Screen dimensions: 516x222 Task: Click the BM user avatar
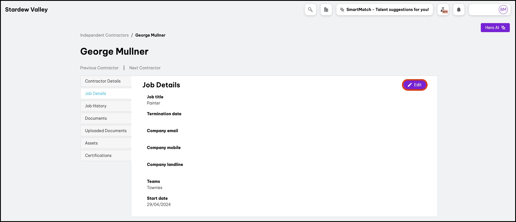(503, 10)
